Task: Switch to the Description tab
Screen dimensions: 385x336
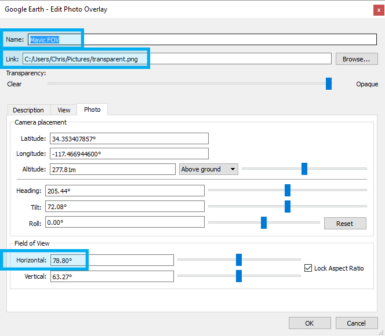Action: point(28,110)
